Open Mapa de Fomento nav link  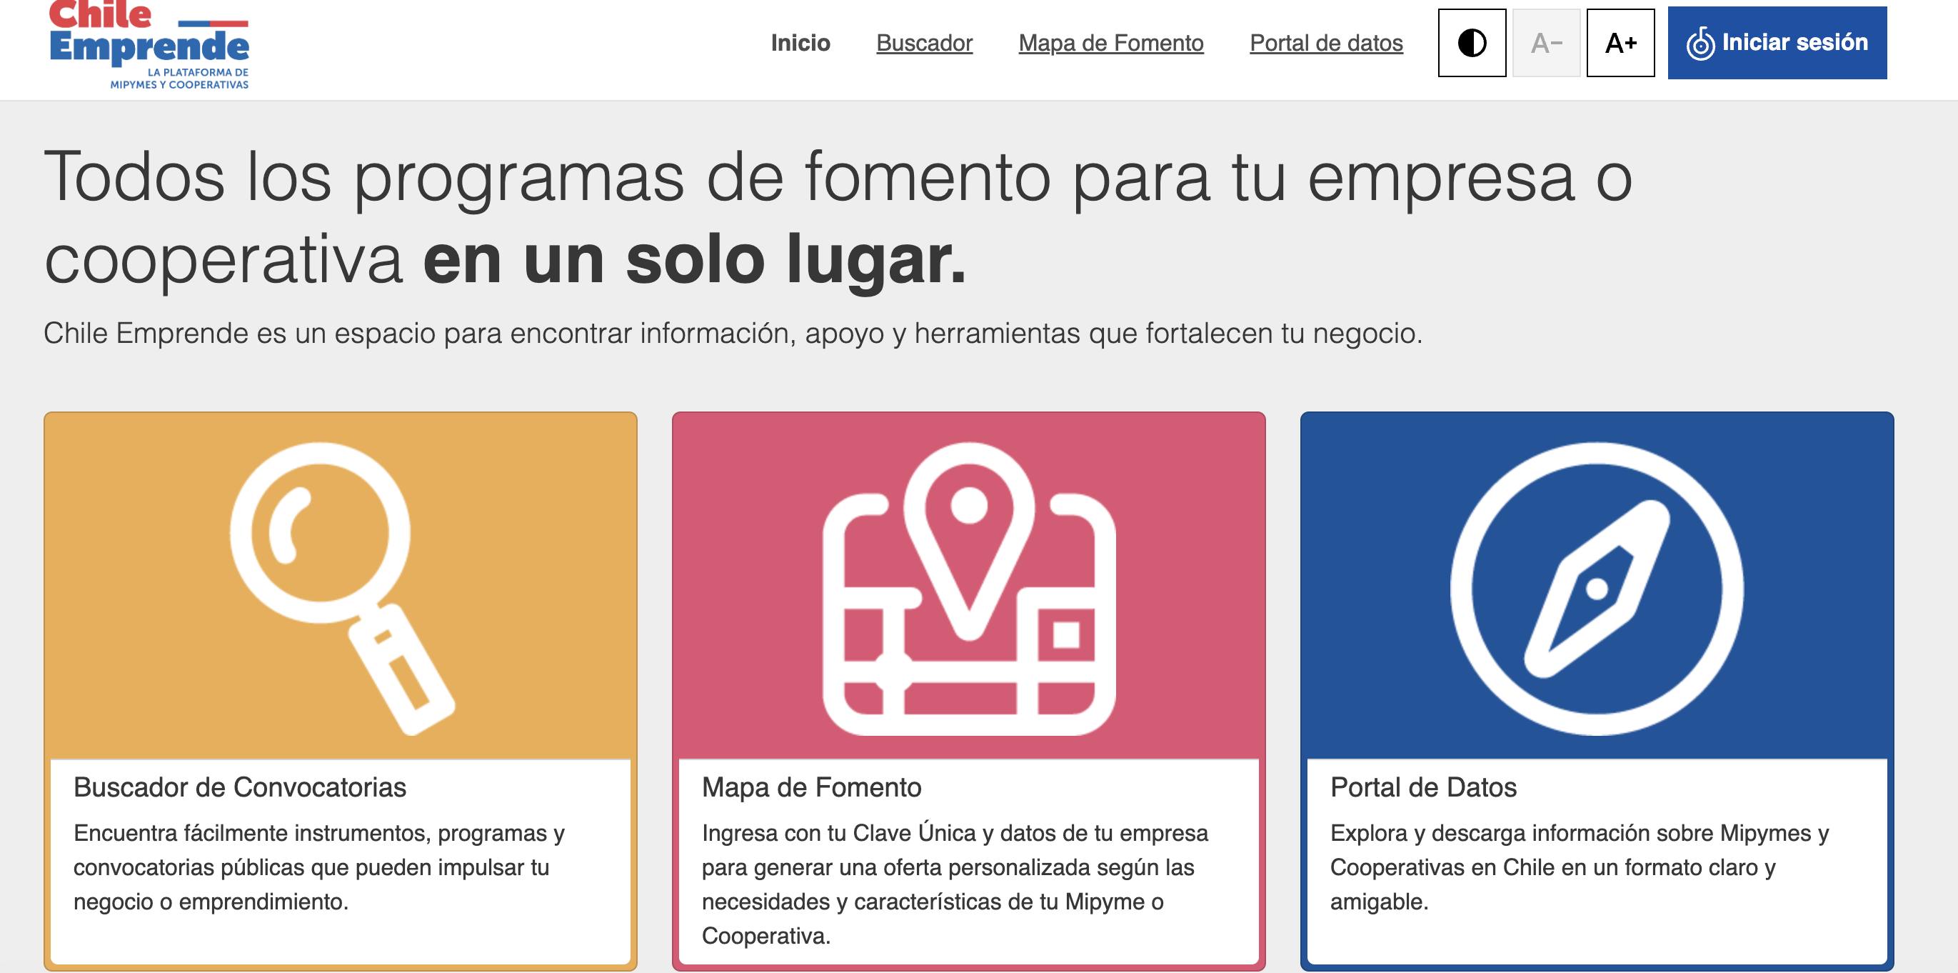tap(1110, 44)
